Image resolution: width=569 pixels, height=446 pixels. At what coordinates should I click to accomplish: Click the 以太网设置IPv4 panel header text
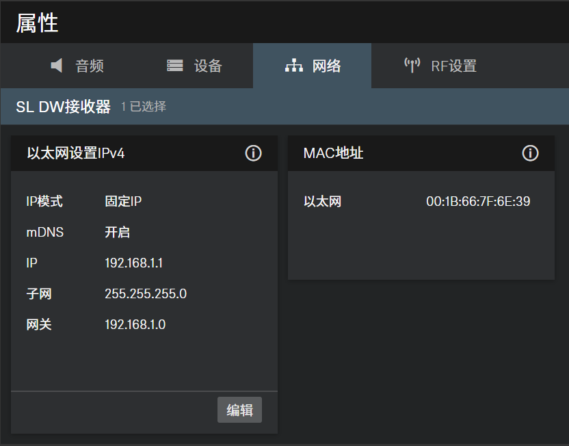pyautogui.click(x=76, y=153)
